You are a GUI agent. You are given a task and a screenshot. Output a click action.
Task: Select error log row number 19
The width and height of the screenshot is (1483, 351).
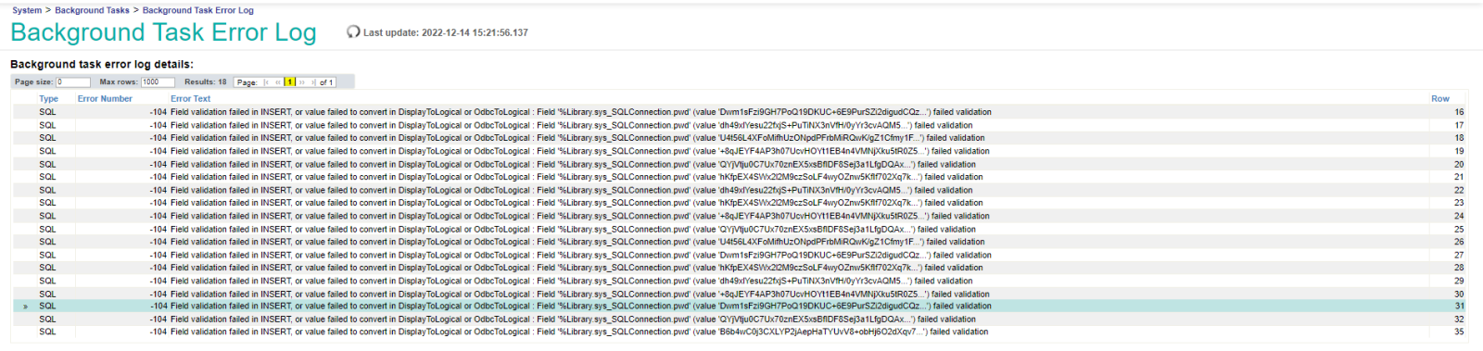740,151
